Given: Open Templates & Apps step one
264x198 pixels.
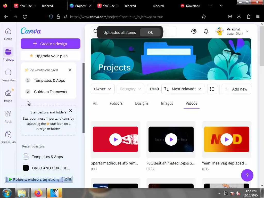Looking at the screenshot, I should click(49, 80).
